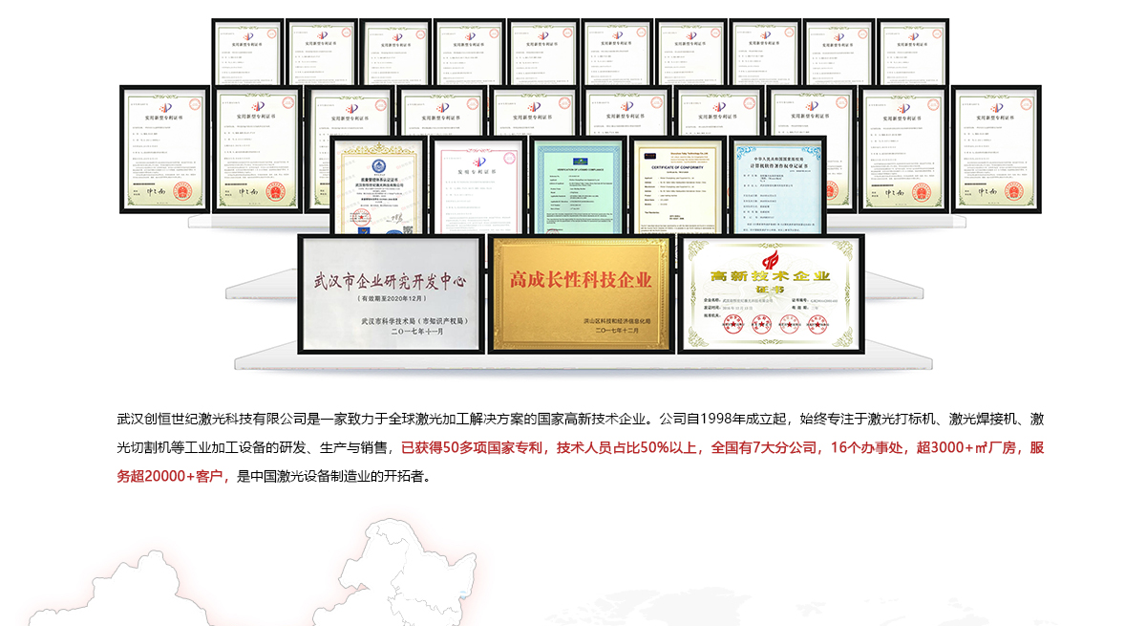Click the red text 已获得50多项国家专利
The image size is (1146, 626).
[x=472, y=447]
